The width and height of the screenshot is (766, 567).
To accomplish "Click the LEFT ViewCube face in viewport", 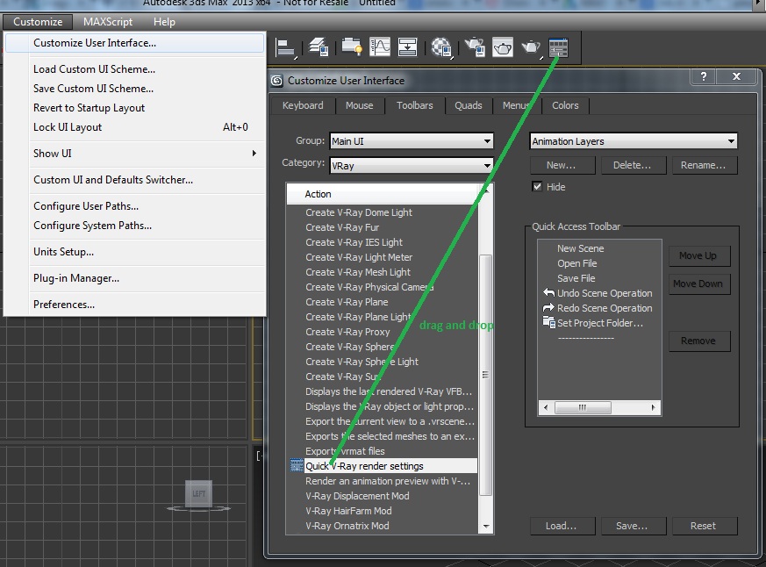I will (x=198, y=493).
